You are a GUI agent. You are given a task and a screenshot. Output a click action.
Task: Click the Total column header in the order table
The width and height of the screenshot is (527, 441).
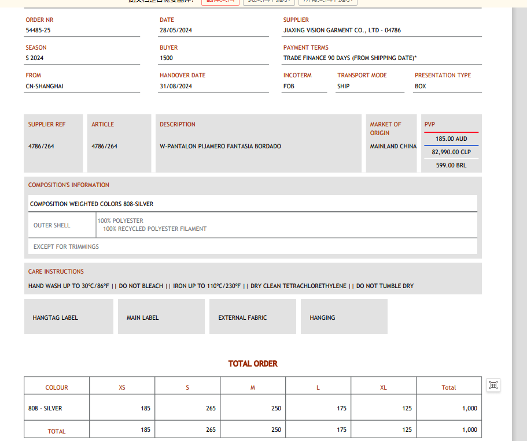448,387
